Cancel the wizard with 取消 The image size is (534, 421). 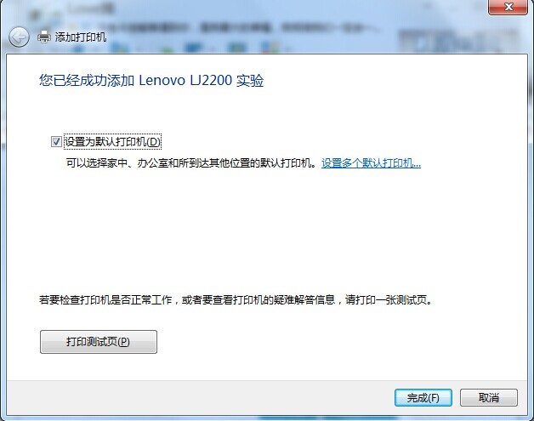tap(489, 397)
